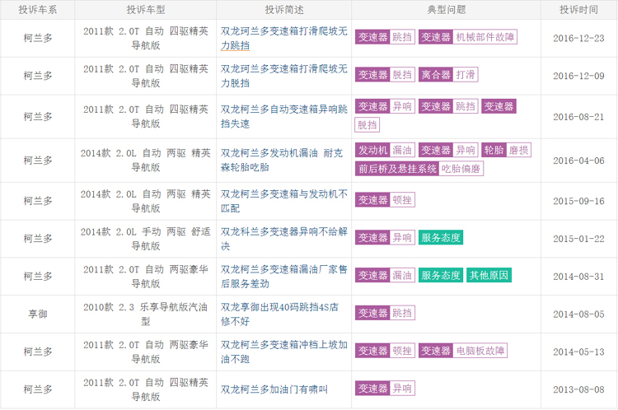
Task: Click the 离合器 打滑 tag
Action: pos(448,75)
